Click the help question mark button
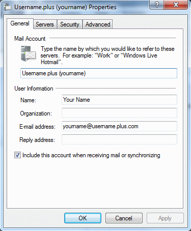The height and width of the screenshot is (231, 191). tap(157, 5)
